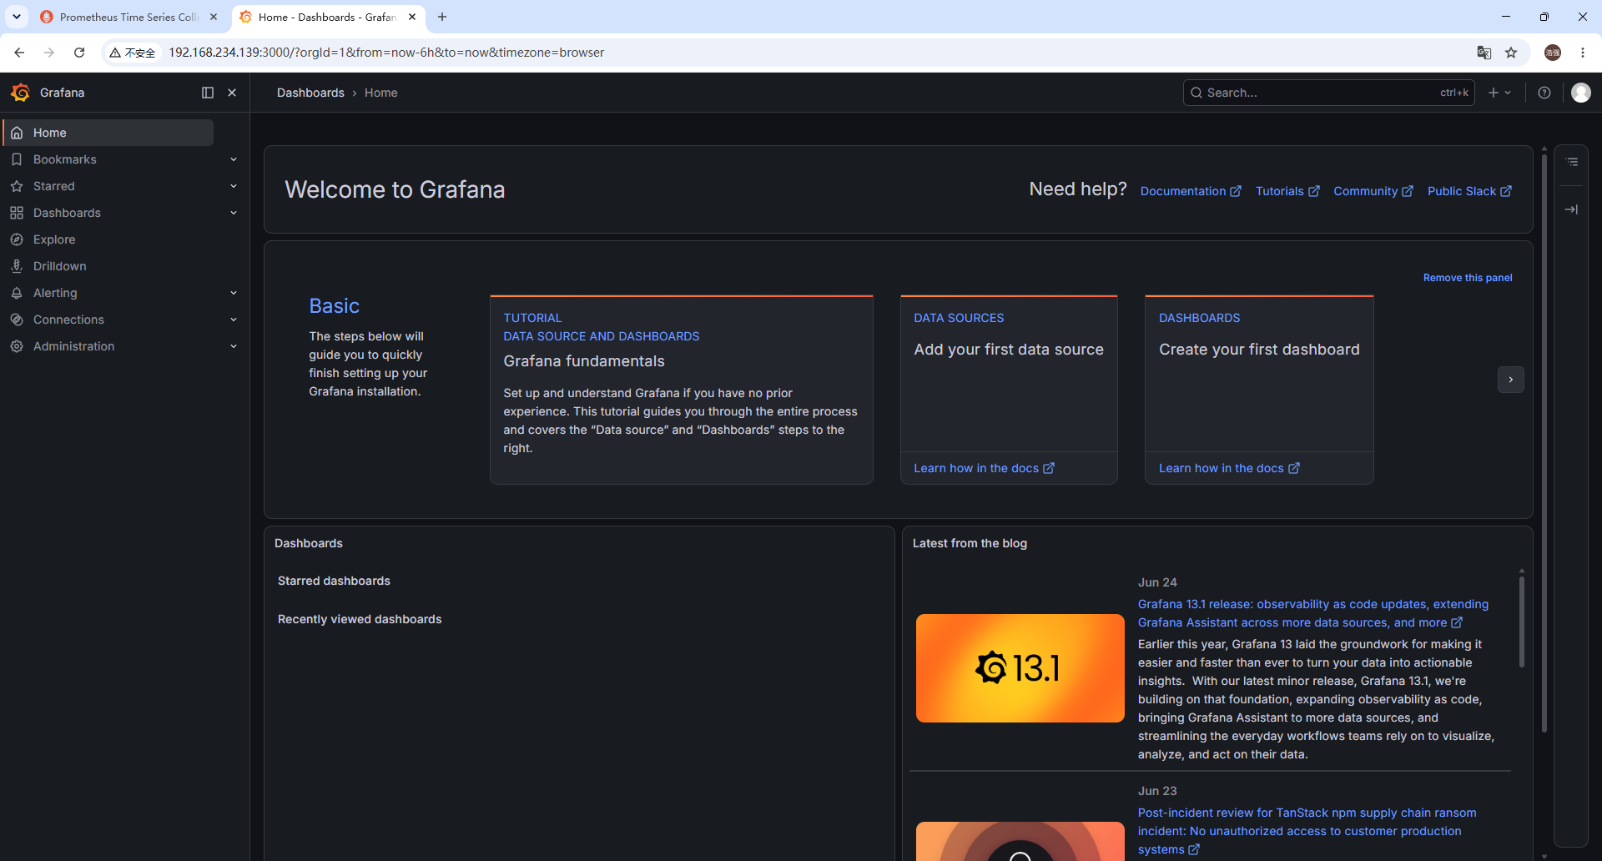The height and width of the screenshot is (861, 1602).
Task: Click the Basic heading text
Action: pos(334,306)
